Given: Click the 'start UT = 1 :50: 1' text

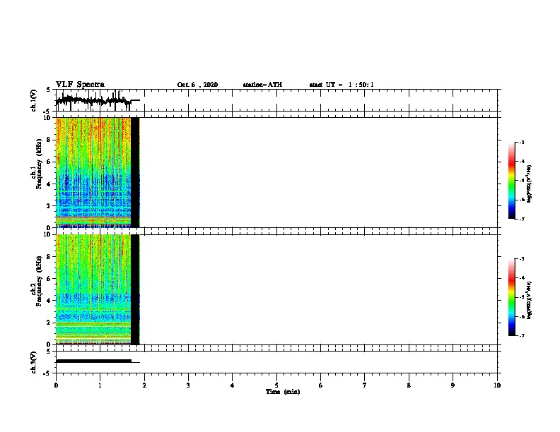Looking at the screenshot, I should [342, 85].
